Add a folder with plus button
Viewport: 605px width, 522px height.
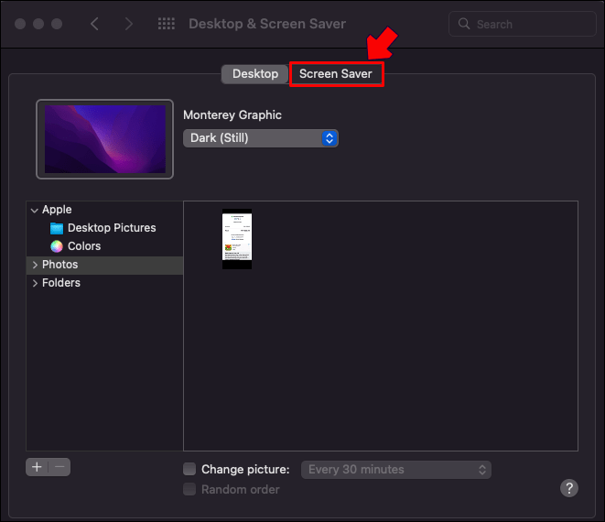click(x=37, y=467)
